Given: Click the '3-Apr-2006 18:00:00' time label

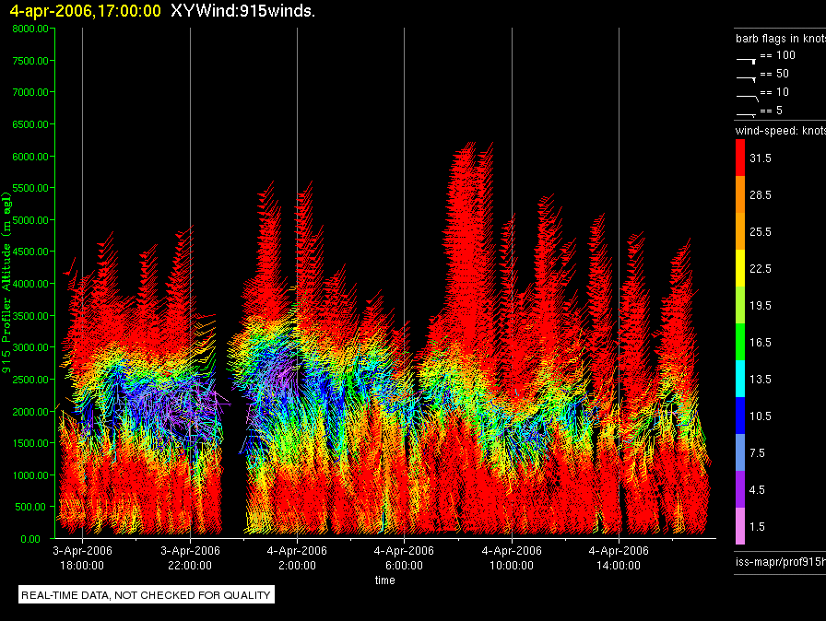Looking at the screenshot, I should 82,557.
